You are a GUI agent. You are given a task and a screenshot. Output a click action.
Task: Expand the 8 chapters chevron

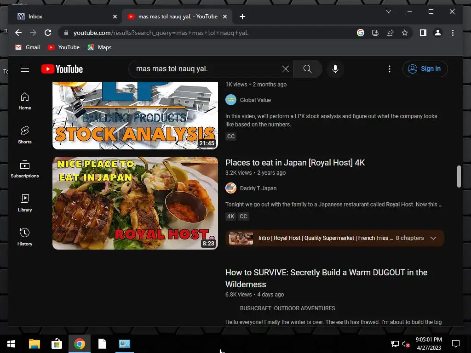coord(433,238)
